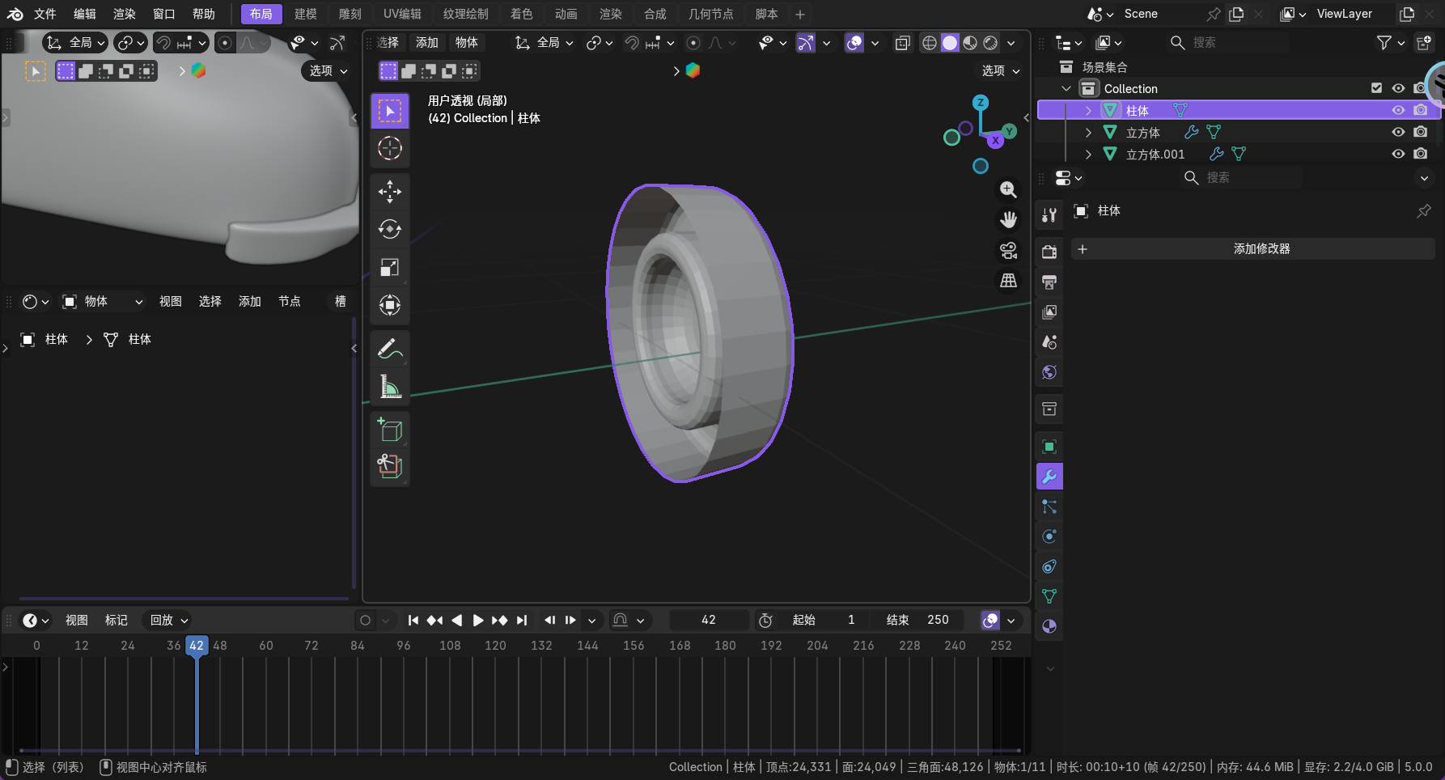Switch to the 建模 workspace tab
This screenshot has width=1445, height=780.
tap(305, 14)
